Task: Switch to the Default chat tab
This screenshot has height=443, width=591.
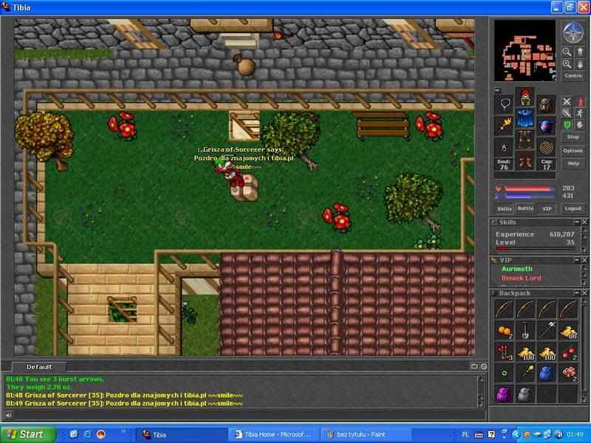Action: pos(39,367)
